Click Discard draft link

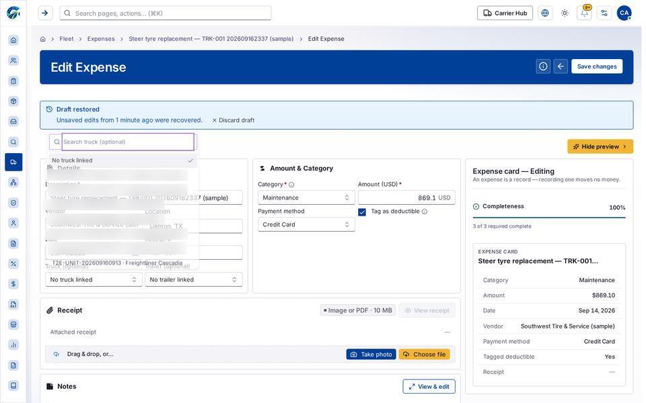[234, 120]
